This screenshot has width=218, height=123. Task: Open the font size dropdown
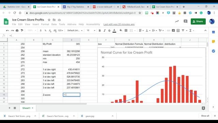point(91,30)
